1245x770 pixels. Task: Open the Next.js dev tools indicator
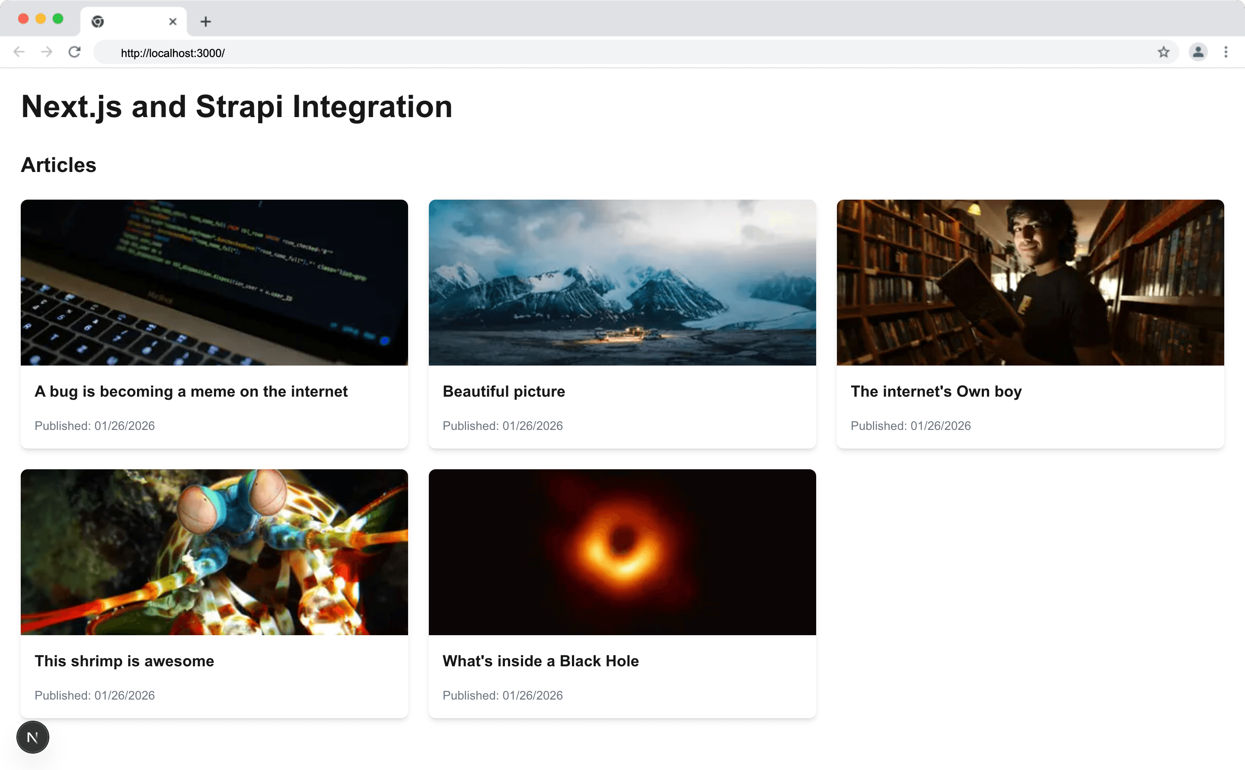tap(32, 737)
